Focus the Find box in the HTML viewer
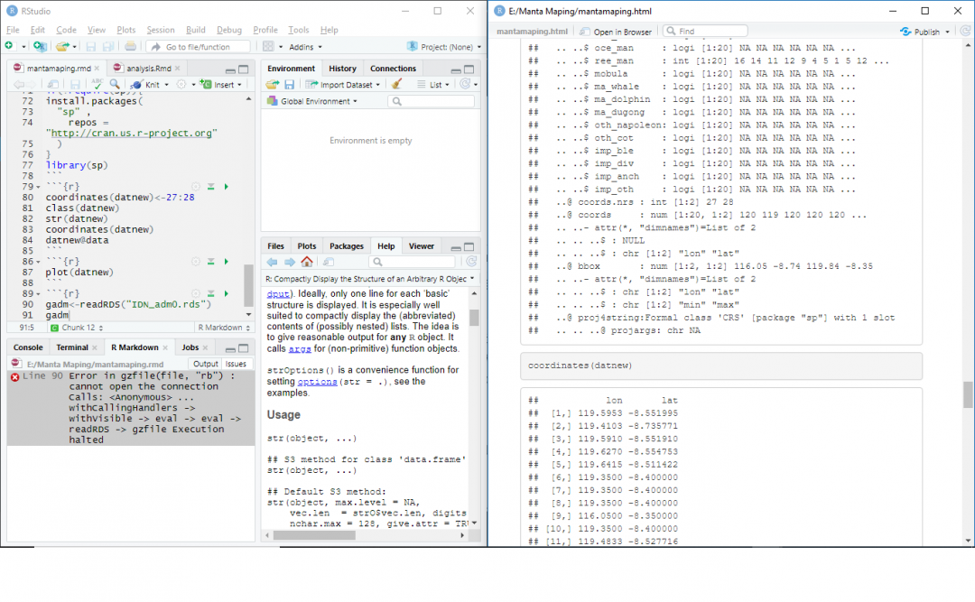The image size is (975, 602). click(706, 31)
